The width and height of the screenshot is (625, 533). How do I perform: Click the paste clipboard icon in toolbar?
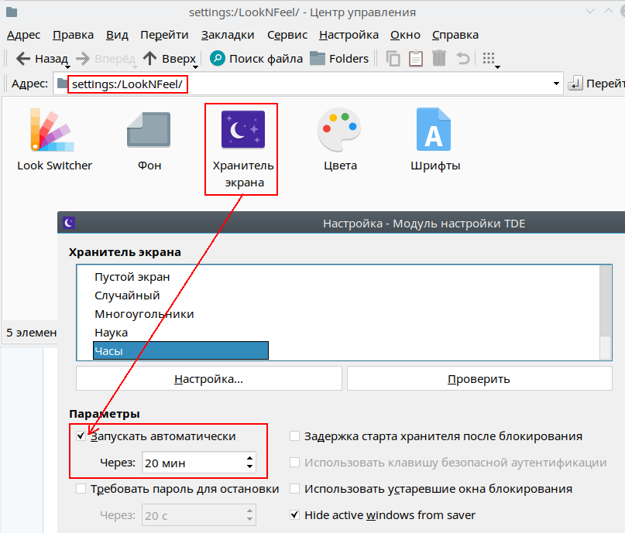tap(416, 59)
